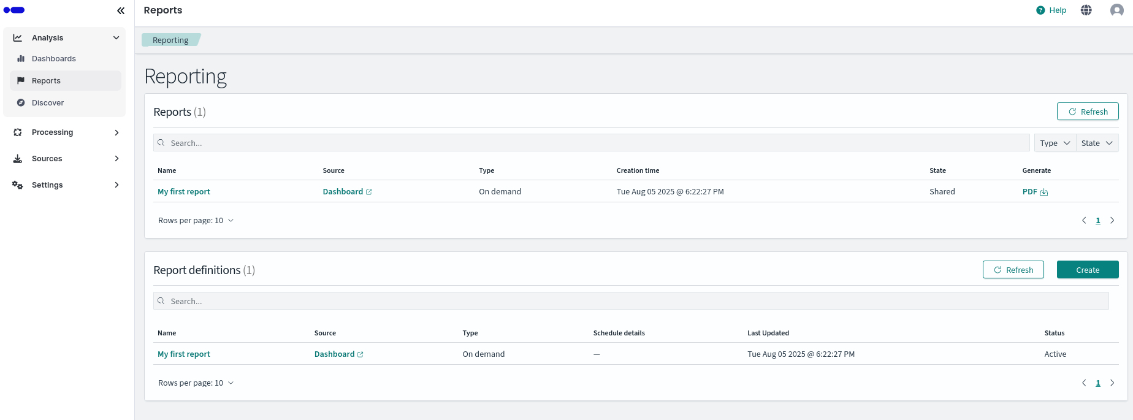Click the Report definitions search field
The width and height of the screenshot is (1133, 420).
pos(631,301)
